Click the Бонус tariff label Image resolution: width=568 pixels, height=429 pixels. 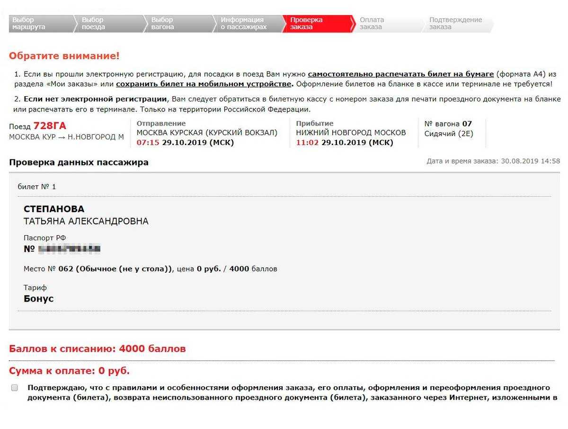tap(39, 299)
